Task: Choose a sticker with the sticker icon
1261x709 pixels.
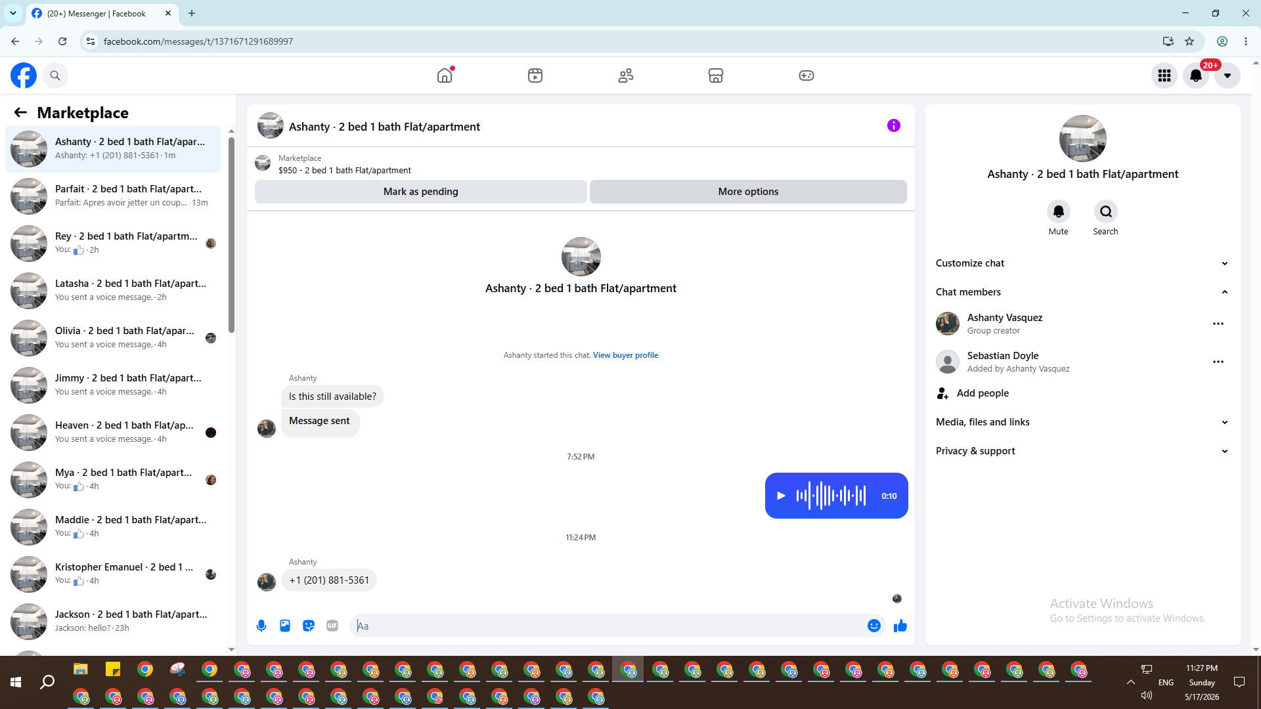Action: click(x=309, y=626)
